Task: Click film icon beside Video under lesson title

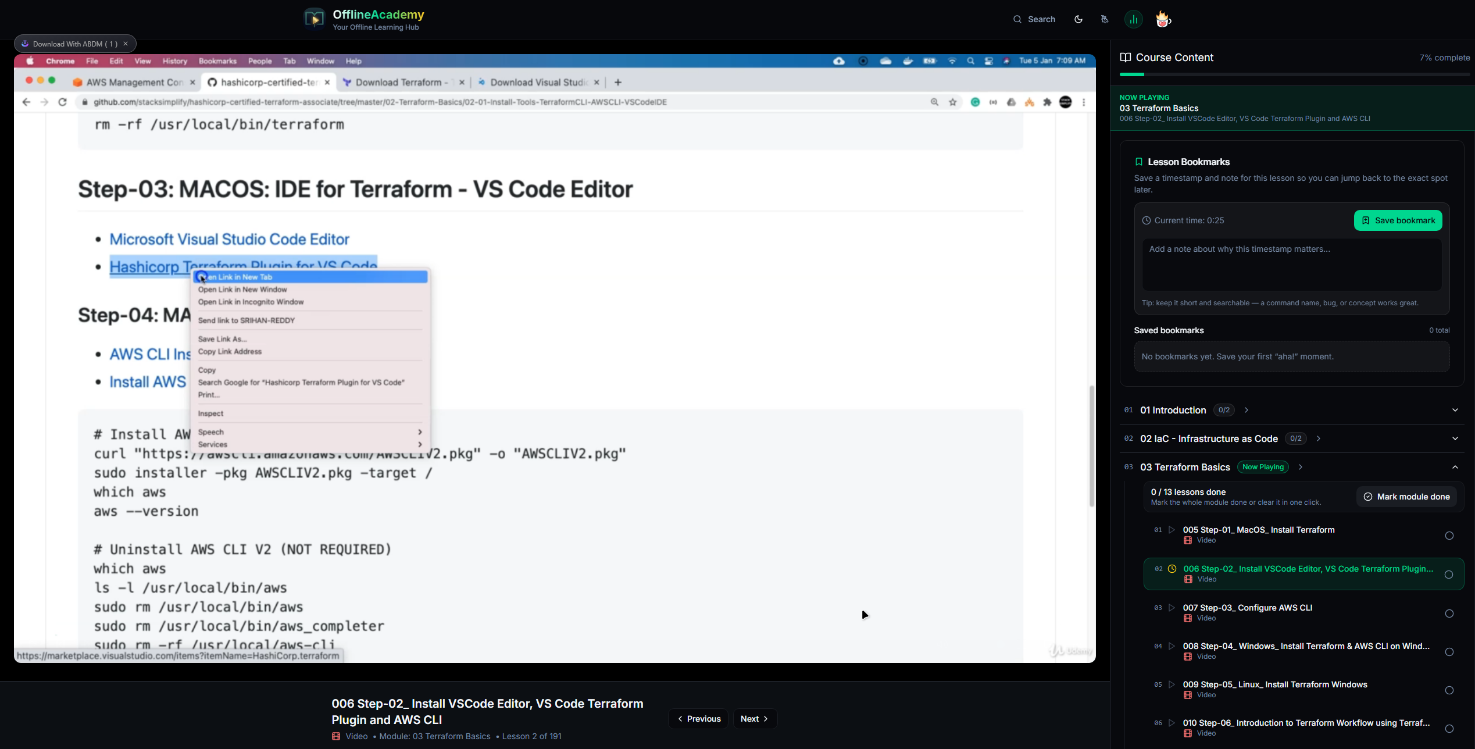Action: [x=336, y=736]
